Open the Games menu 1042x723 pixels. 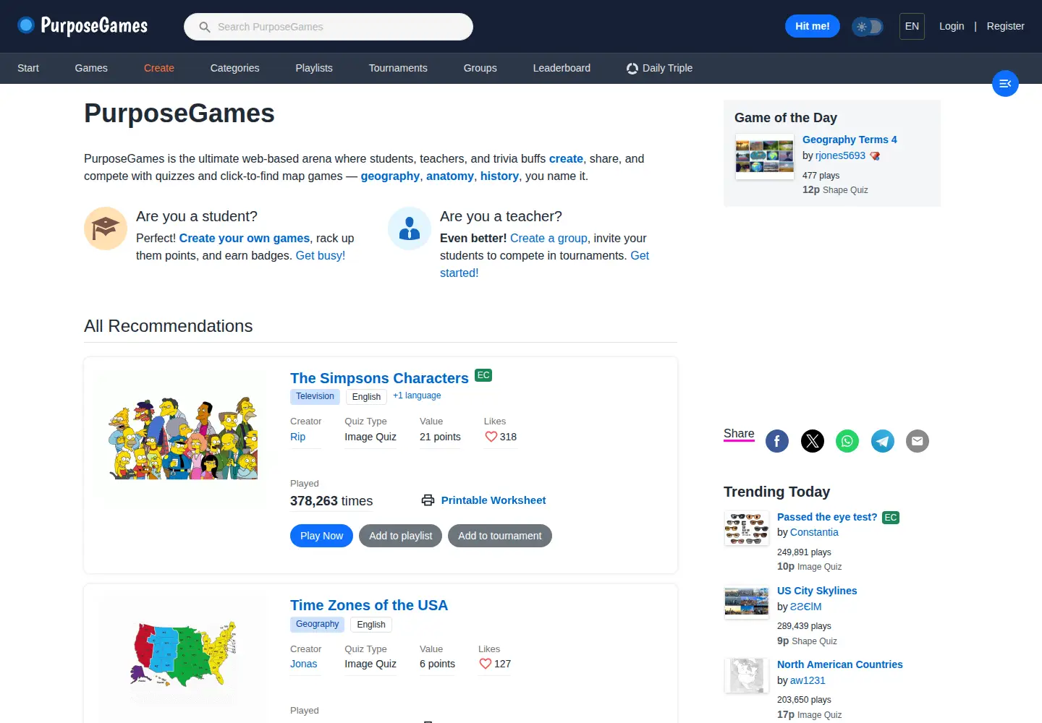[x=91, y=68]
